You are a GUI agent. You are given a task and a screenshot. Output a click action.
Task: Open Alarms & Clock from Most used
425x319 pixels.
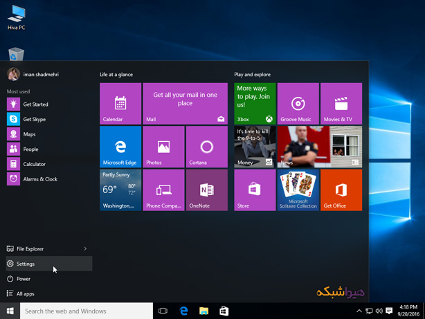point(49,179)
